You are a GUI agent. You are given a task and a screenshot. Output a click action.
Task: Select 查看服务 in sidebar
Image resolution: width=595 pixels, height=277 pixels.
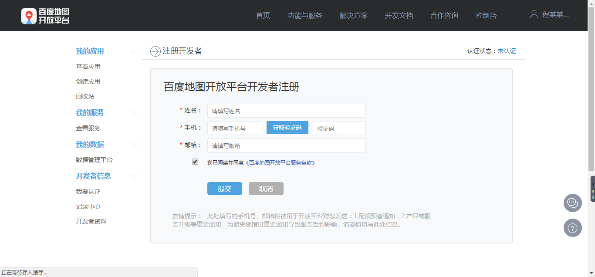(x=88, y=128)
